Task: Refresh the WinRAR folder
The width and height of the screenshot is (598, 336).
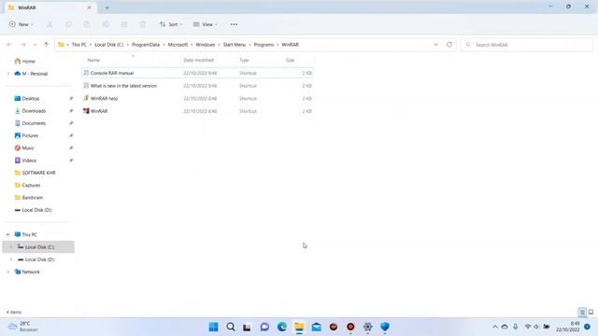Action: [x=449, y=45]
